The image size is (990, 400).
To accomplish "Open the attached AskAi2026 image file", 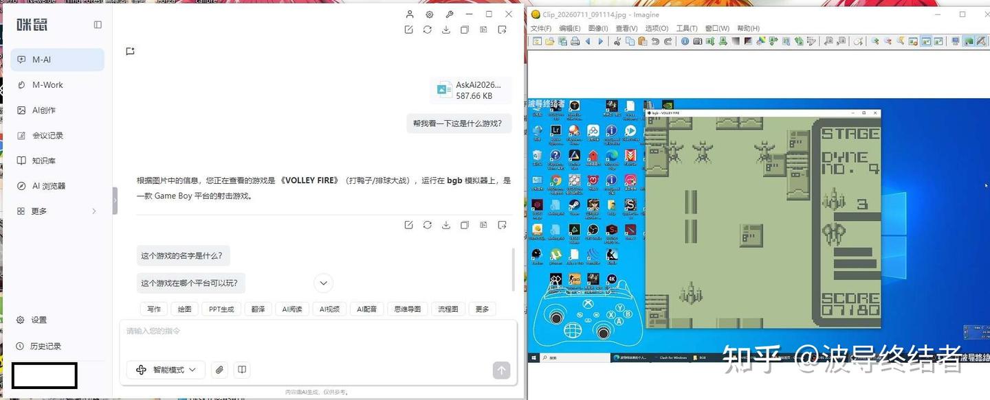I will pos(471,90).
